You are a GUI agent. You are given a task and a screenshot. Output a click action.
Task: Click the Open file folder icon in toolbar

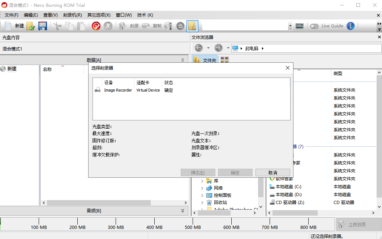coord(31,26)
